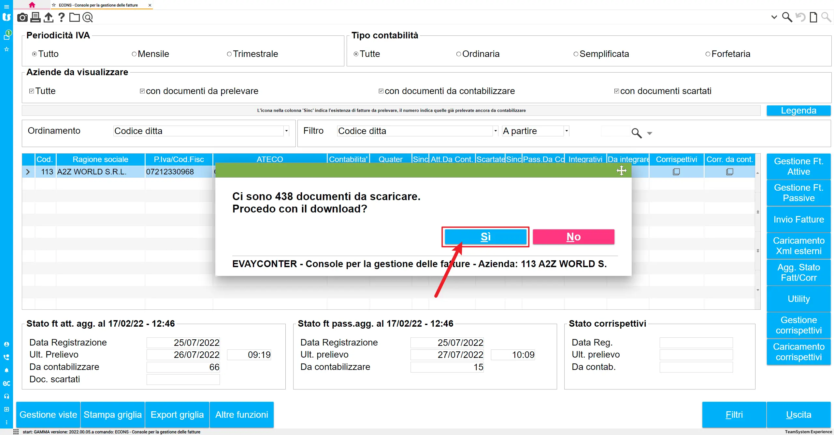Confirm download by clicking Sì
Viewport: 834px width, 435px height.
[485, 237]
